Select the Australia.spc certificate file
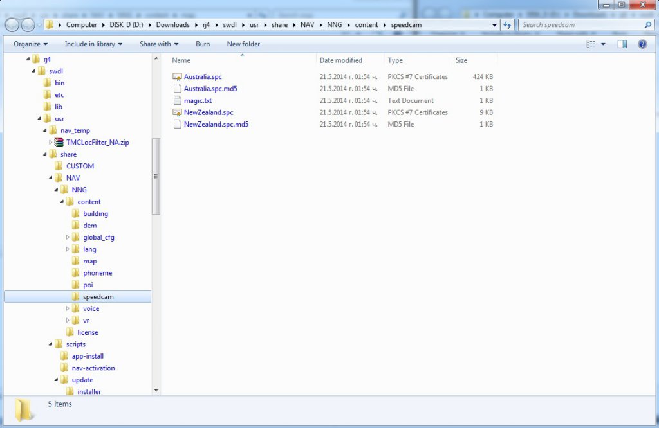Image resolution: width=659 pixels, height=428 pixels. pos(202,77)
